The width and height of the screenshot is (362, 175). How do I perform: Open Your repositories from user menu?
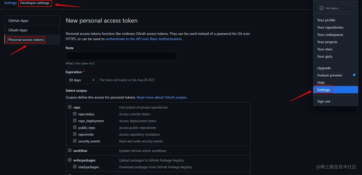click(x=336, y=27)
